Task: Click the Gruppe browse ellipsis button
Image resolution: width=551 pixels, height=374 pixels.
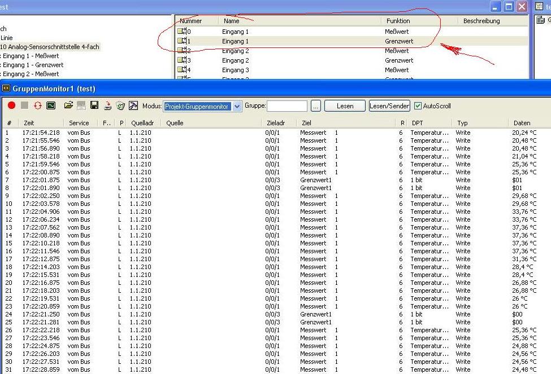Action: point(315,106)
